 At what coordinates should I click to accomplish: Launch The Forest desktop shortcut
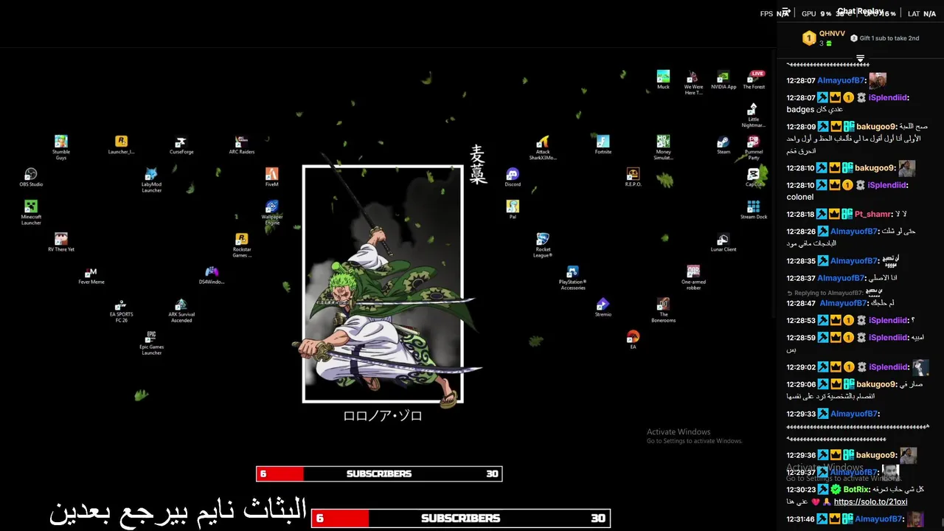tap(754, 80)
